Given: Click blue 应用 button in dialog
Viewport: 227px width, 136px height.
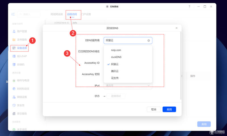Looking at the screenshot, I should (169, 109).
